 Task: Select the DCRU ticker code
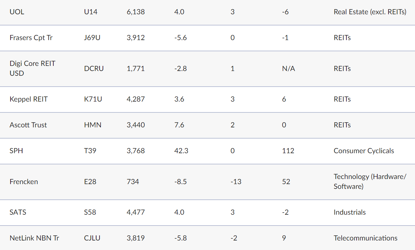pos(94,69)
